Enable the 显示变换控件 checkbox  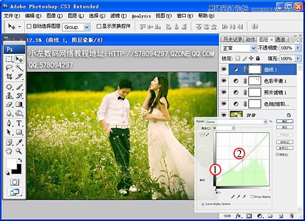tap(99, 26)
